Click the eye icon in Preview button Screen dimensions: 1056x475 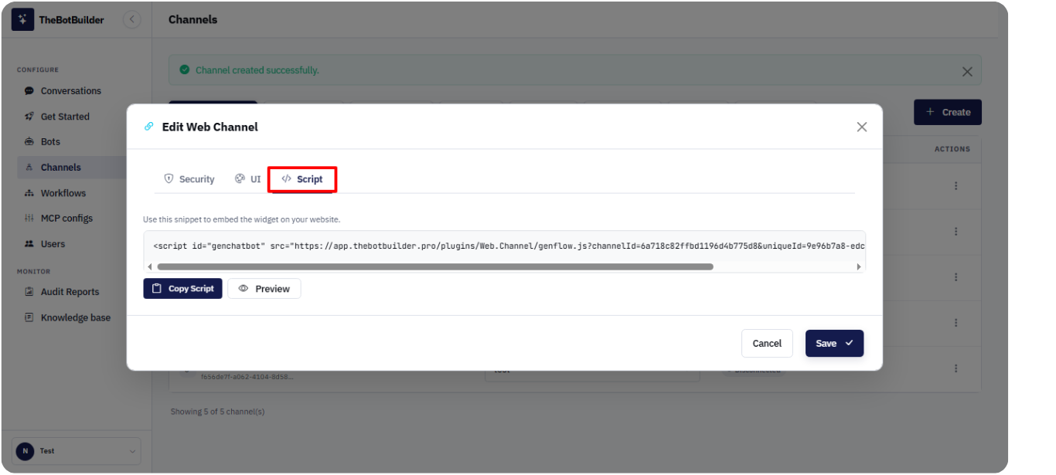pyautogui.click(x=244, y=288)
